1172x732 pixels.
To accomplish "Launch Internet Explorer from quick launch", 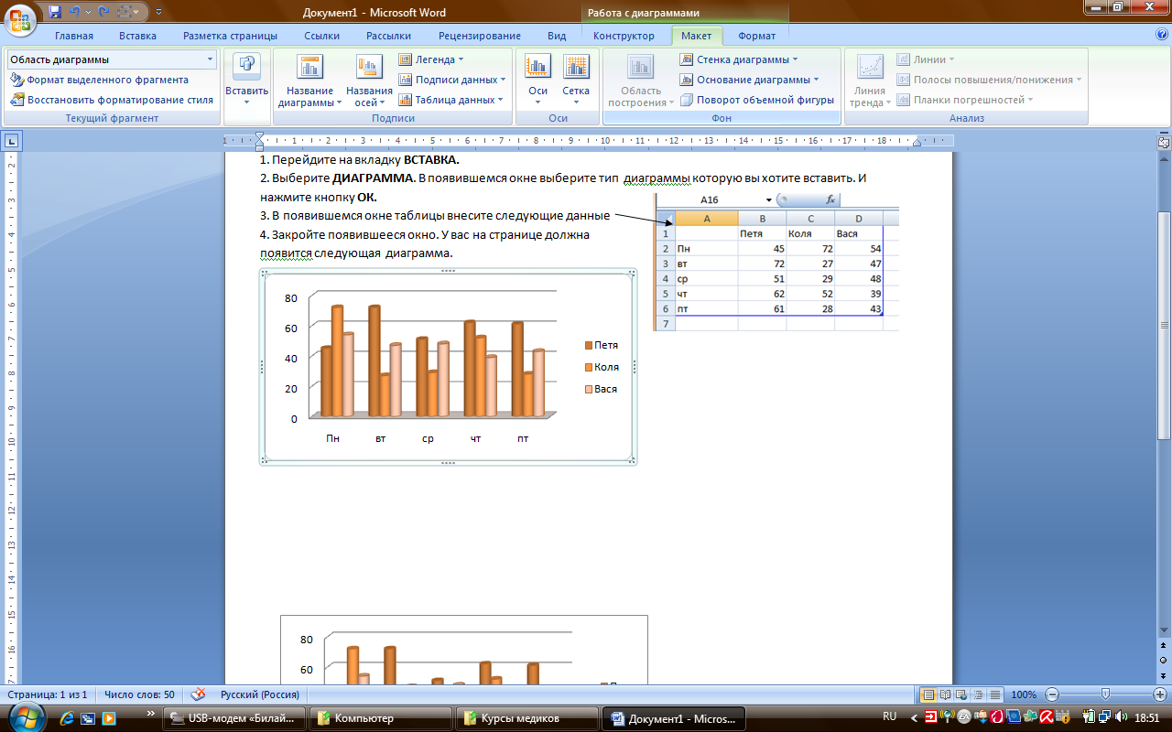I will click(x=65, y=718).
